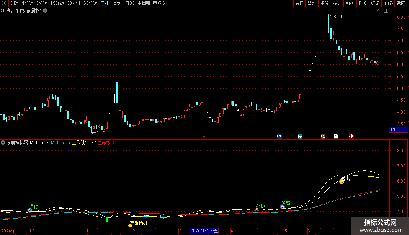This screenshot has height=235, width=409.
Task: Open F10 company information
Action: [363, 3]
